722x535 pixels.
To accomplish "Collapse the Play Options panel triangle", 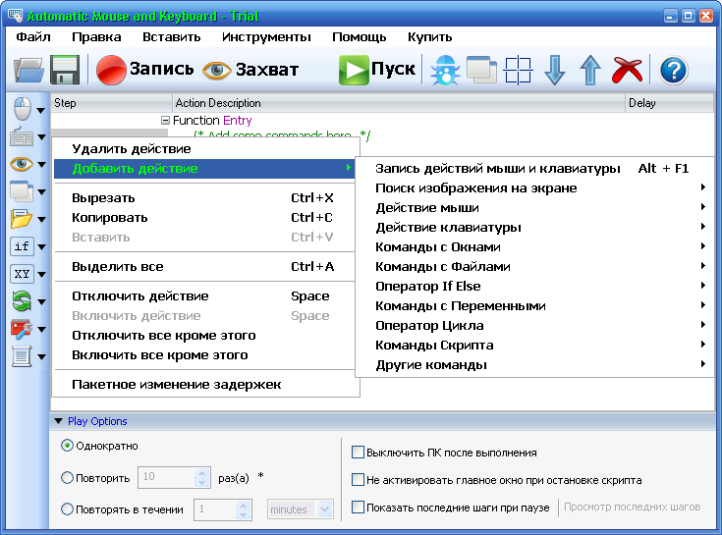I will point(59,421).
